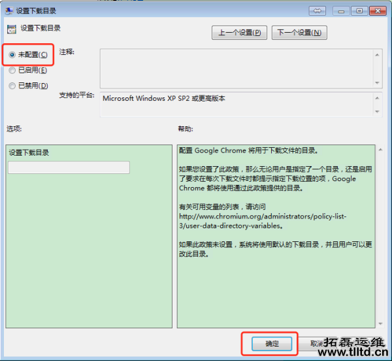This screenshot has height=361, width=392.
Task: Click the 帮助: label
Action: tap(186, 129)
